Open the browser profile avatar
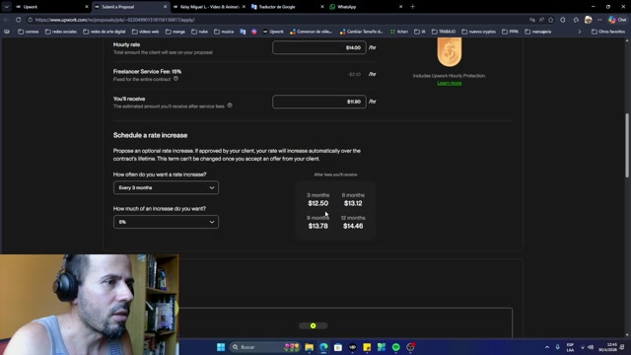631x355 pixels. click(588, 20)
